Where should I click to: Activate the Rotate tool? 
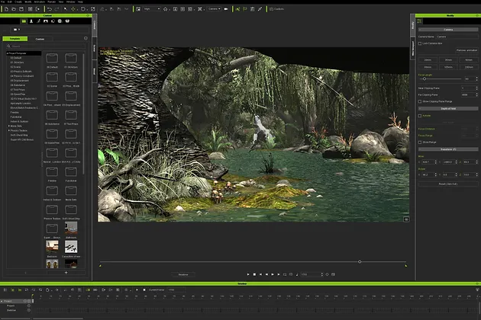[82, 9]
